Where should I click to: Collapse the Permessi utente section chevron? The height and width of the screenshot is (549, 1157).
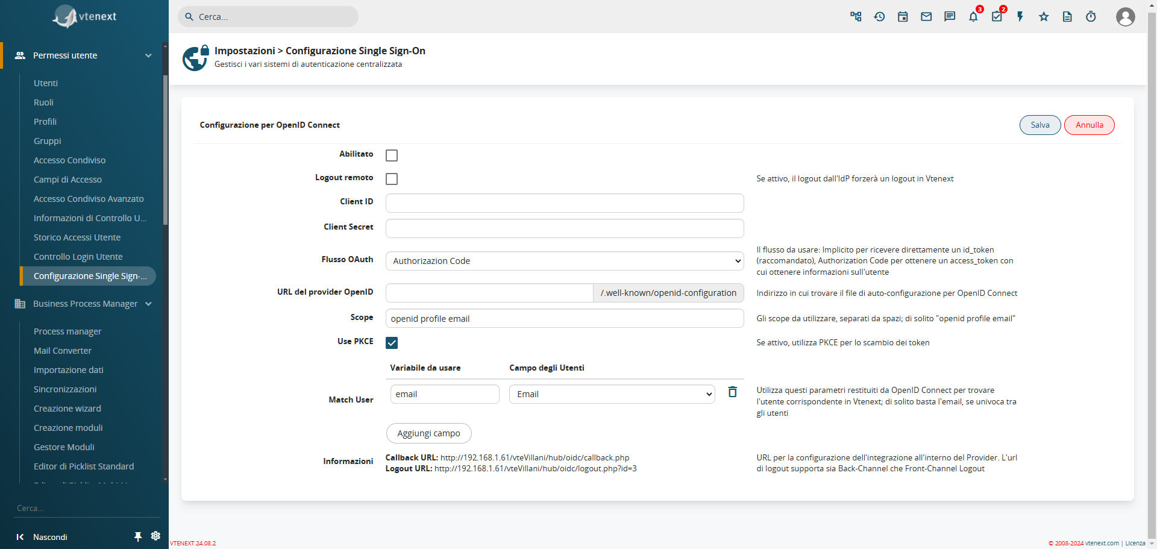coord(148,55)
